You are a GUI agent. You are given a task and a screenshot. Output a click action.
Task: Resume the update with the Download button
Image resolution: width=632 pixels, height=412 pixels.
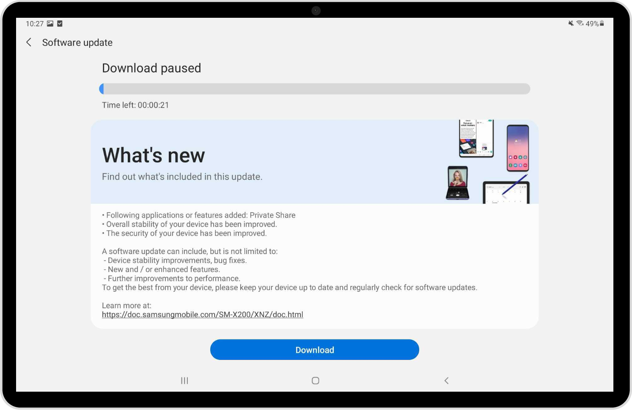[x=315, y=349]
